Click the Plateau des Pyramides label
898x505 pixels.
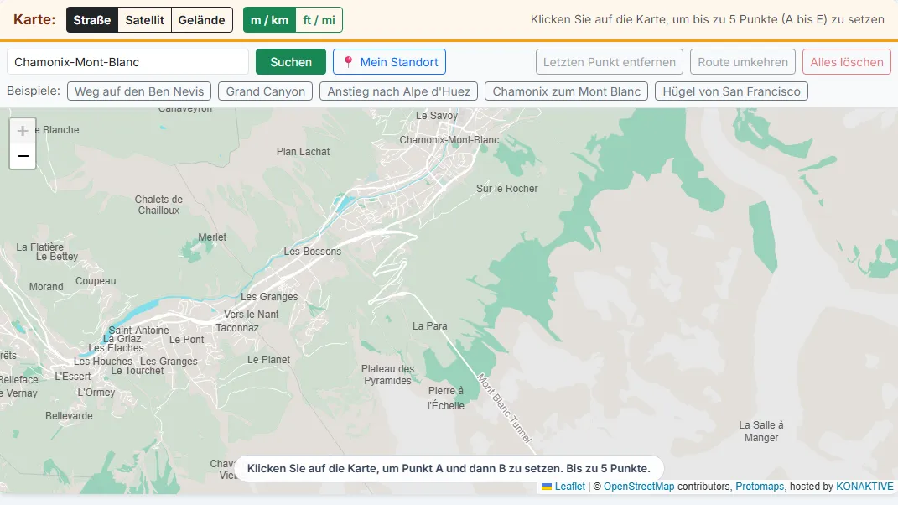point(387,374)
